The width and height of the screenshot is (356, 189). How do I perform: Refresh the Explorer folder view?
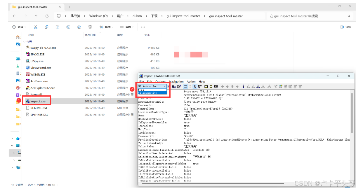coord(47,16)
